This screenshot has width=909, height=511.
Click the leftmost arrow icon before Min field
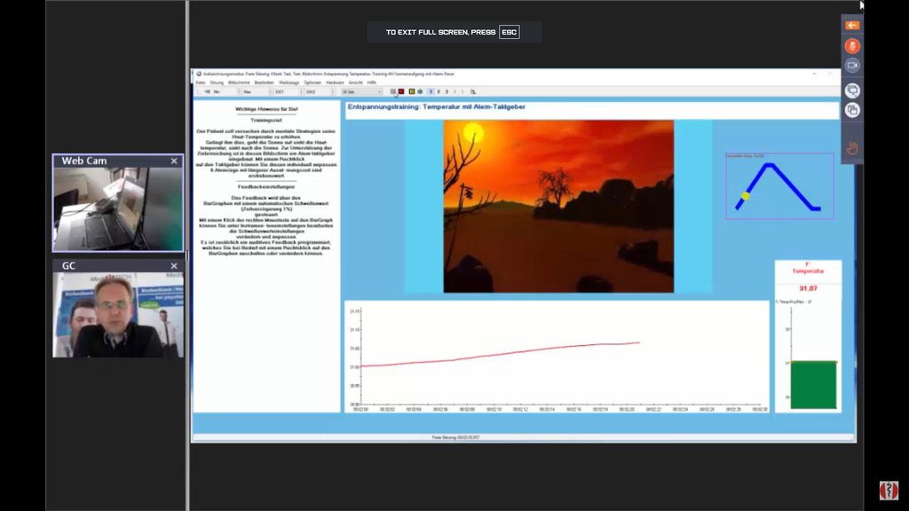pyautogui.click(x=207, y=91)
